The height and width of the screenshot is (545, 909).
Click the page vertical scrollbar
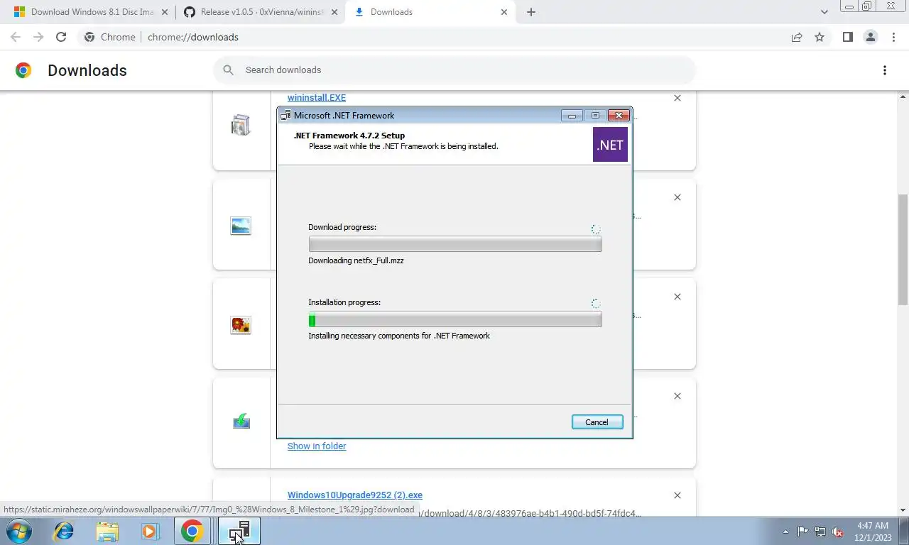903,248
